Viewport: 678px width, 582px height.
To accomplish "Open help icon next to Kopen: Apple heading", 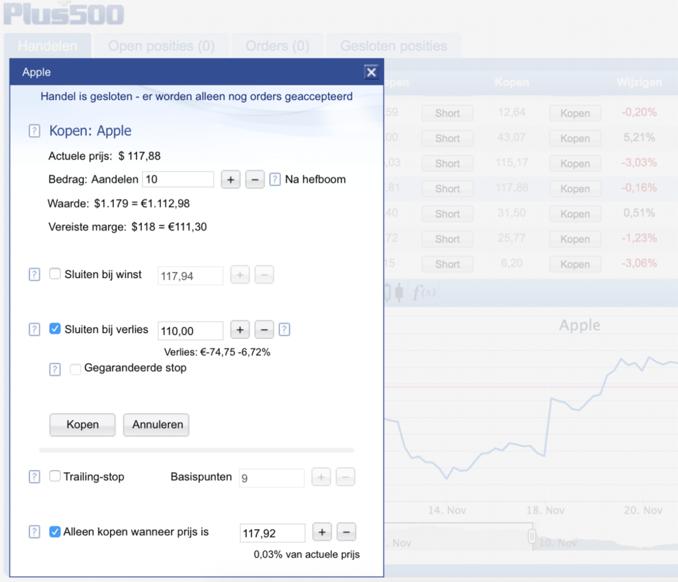I will [x=34, y=130].
